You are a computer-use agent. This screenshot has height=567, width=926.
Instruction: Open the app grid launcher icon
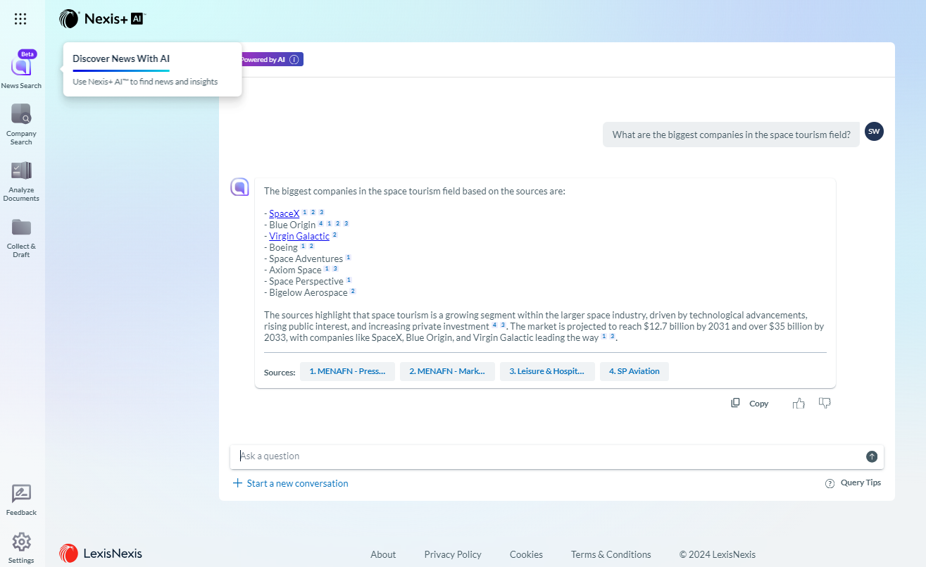pos(20,19)
